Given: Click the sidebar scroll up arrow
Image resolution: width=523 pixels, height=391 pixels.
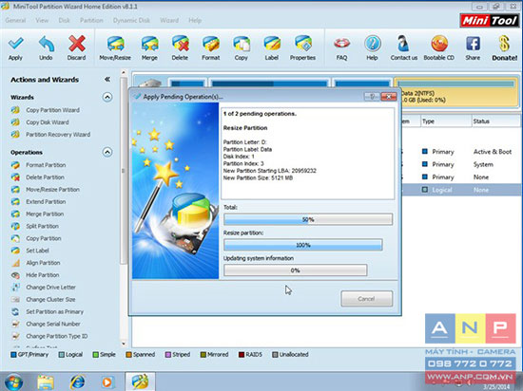Looking at the screenshot, I should click(x=124, y=72).
